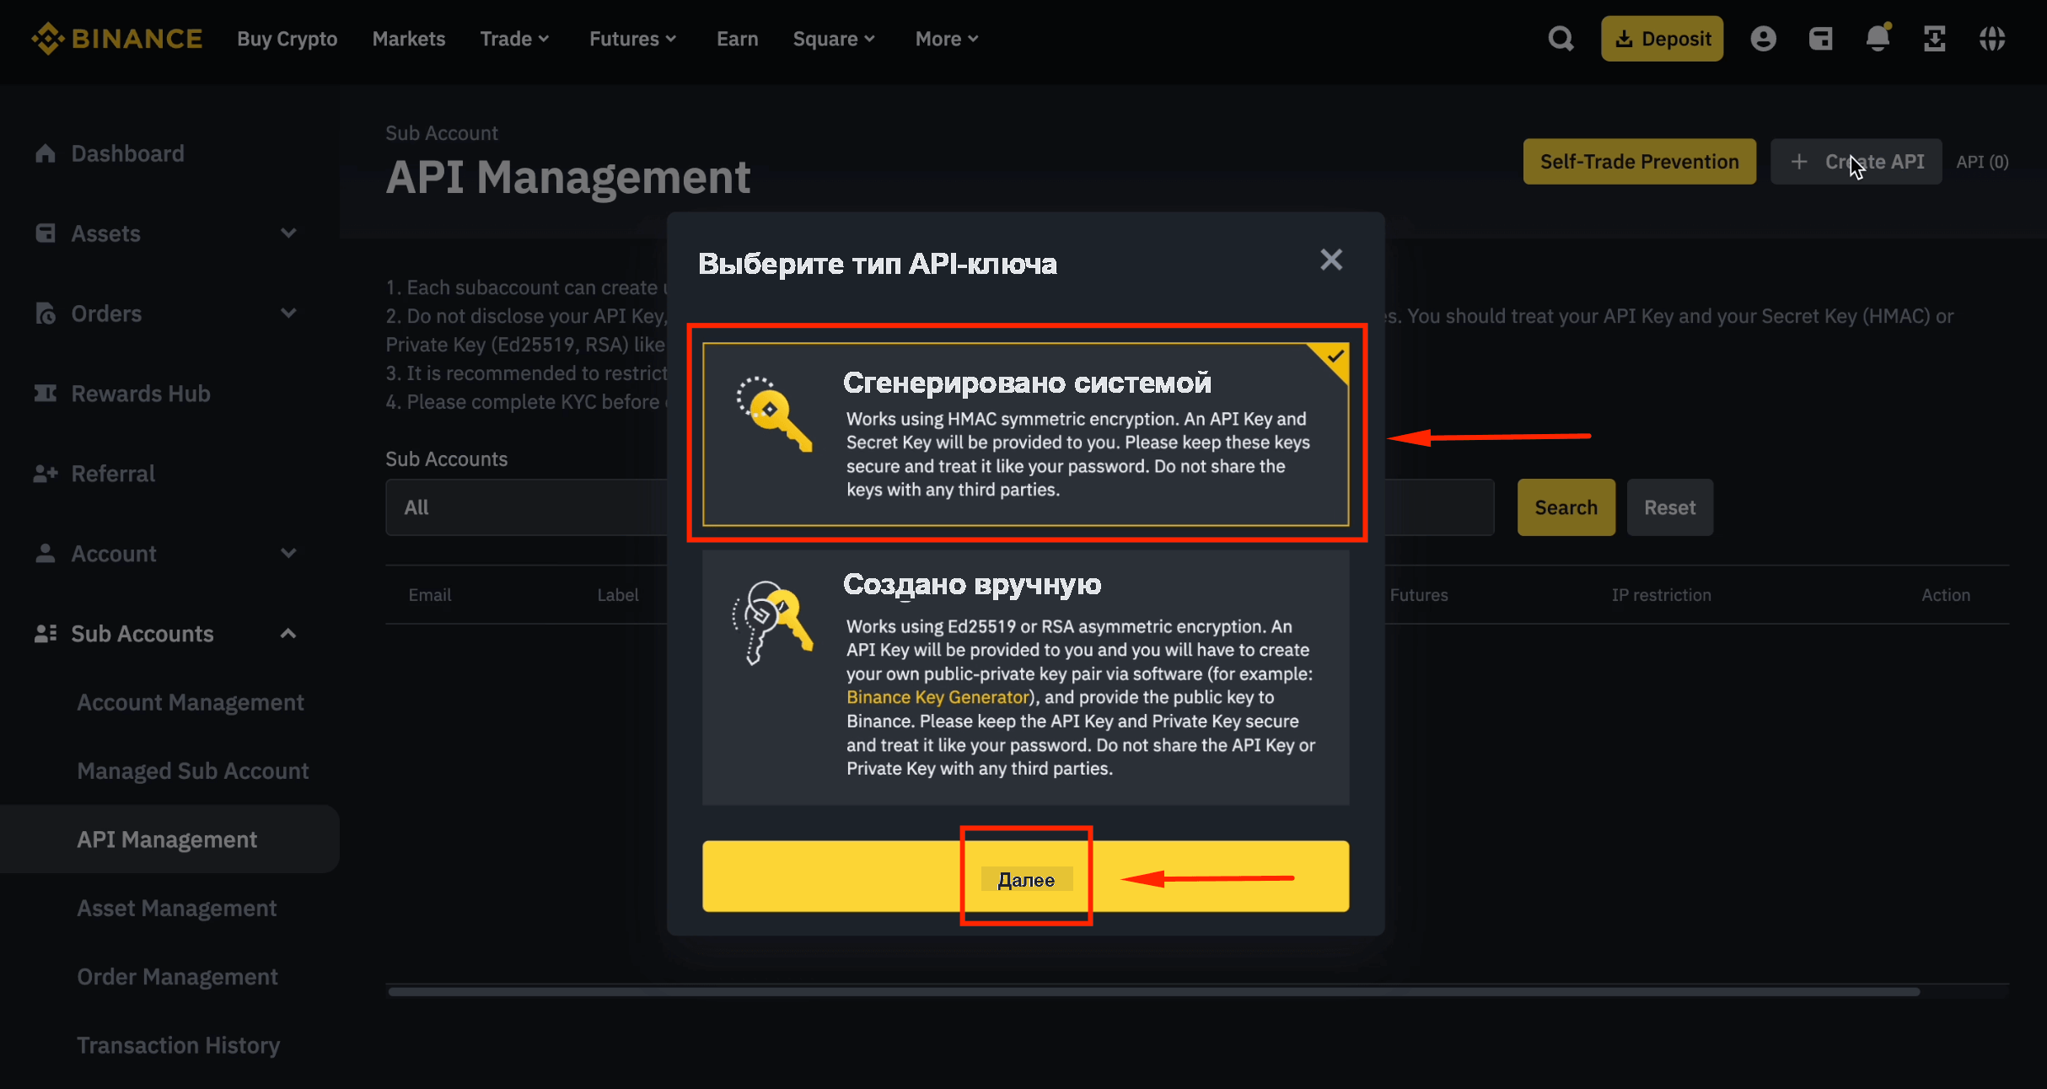Click the IP restriction column header

tap(1662, 595)
